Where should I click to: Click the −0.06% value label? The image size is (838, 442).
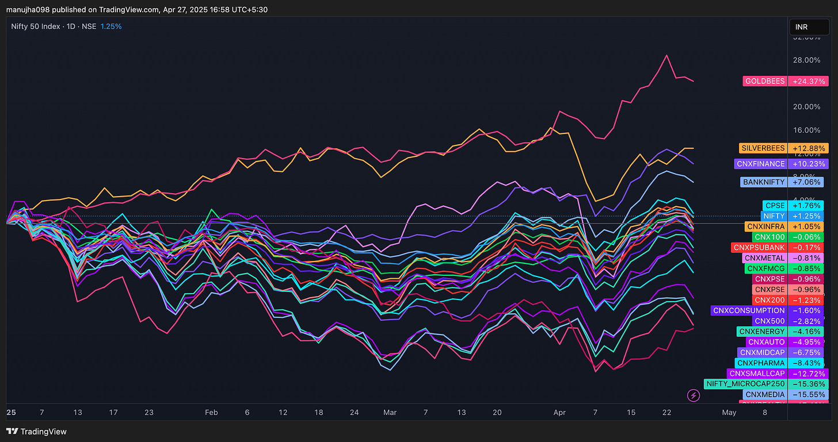tap(806, 237)
